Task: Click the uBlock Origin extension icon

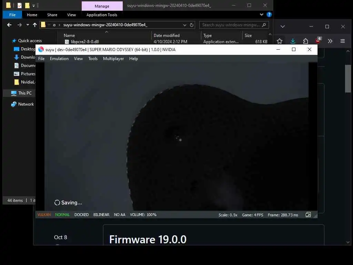Action: tap(318, 41)
